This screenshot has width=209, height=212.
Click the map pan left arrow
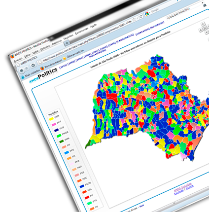[x=201, y=30]
